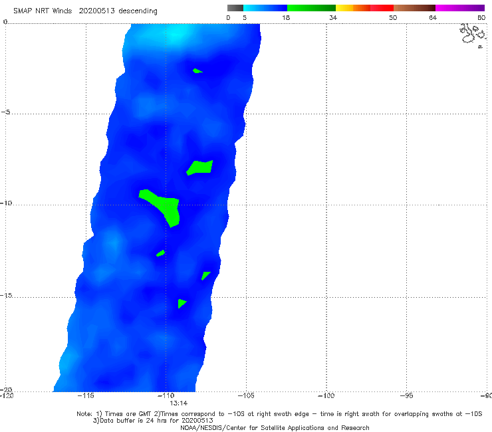Click the Galapagos Islands outline on the map
Image resolution: width=492 pixels, height=432 pixels.
point(473,35)
